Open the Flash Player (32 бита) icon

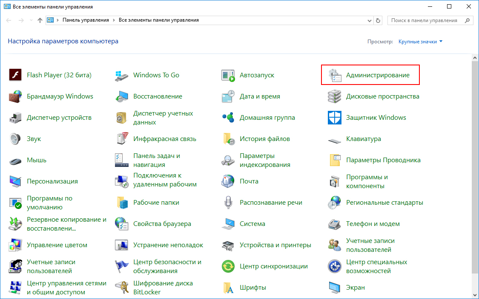click(x=15, y=75)
